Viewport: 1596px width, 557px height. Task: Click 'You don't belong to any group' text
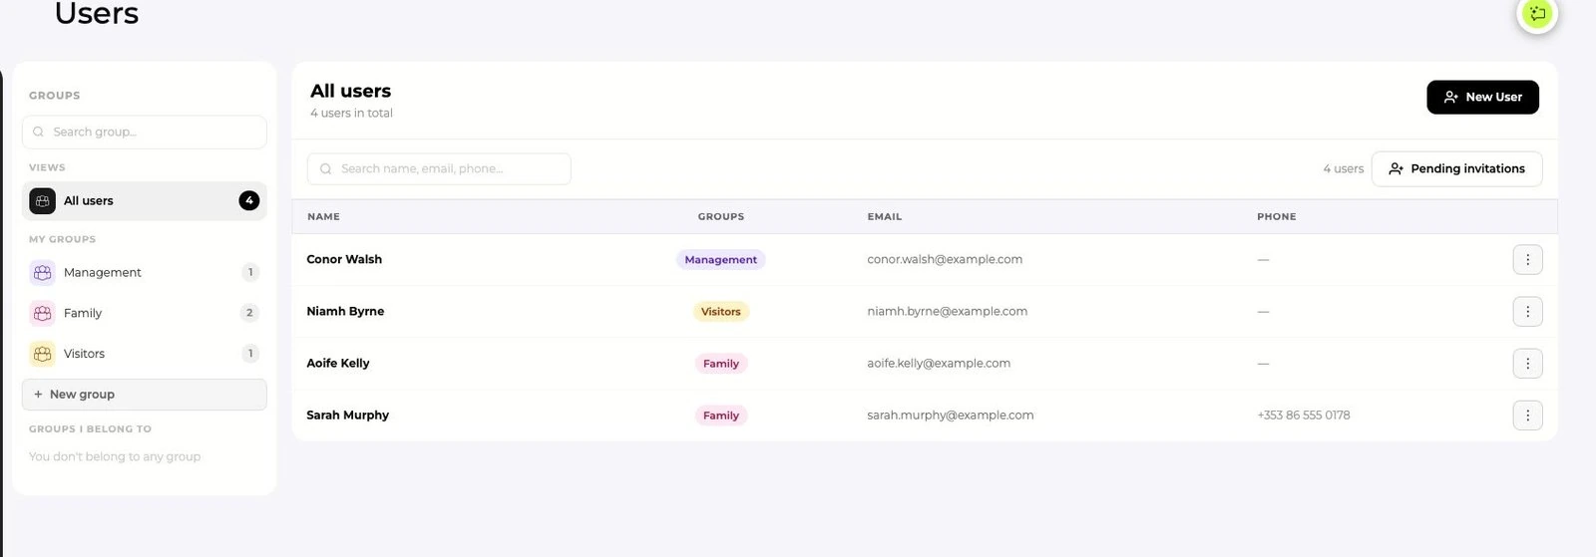tap(115, 457)
